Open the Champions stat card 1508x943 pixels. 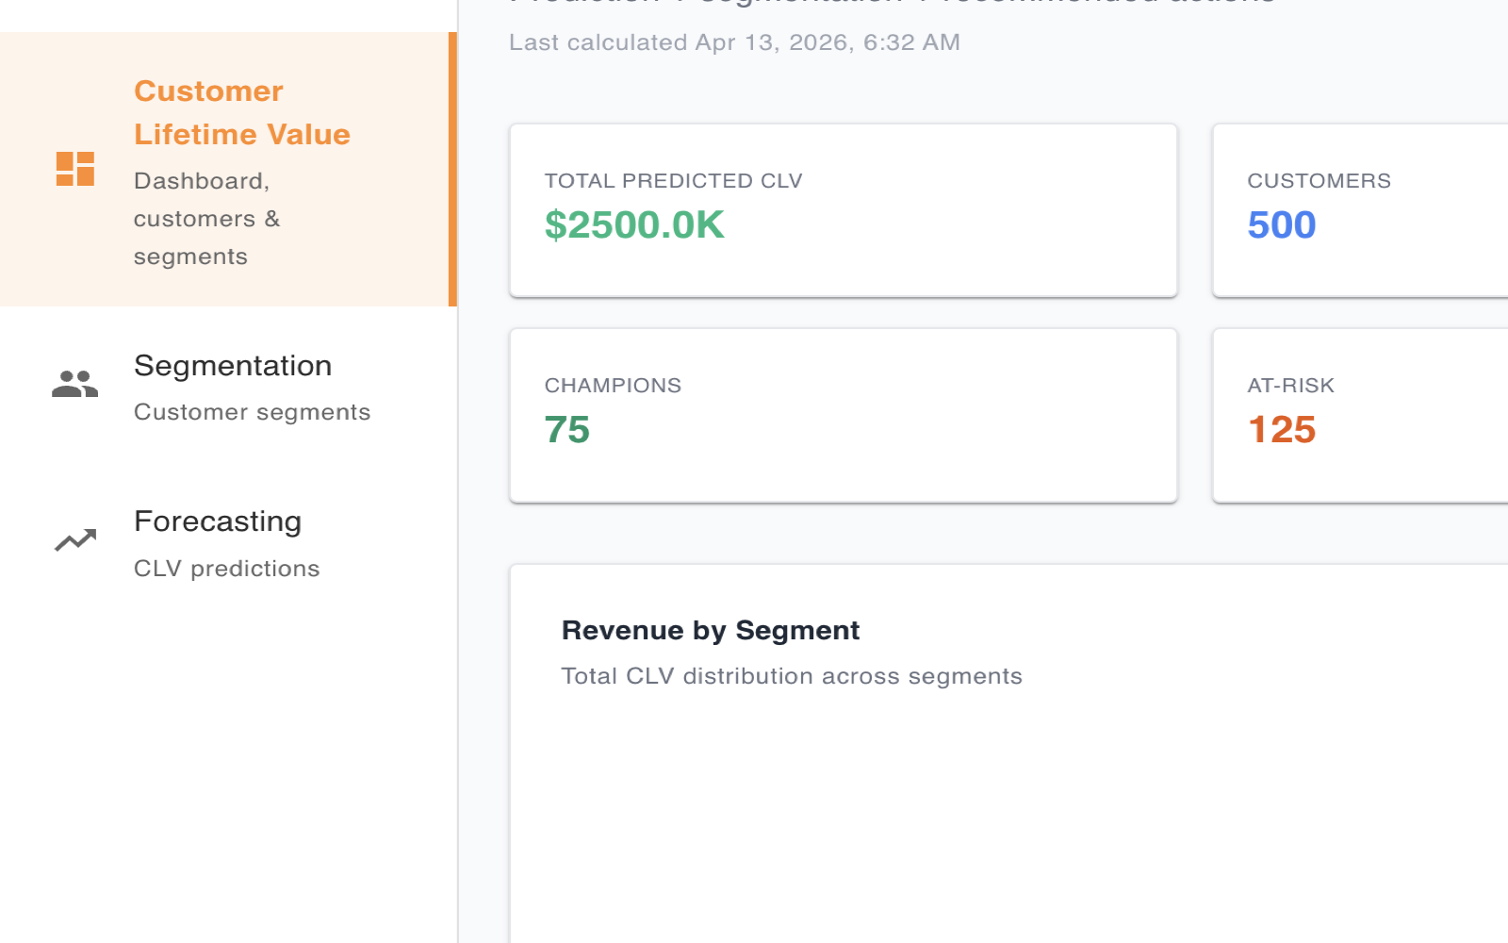844,415
